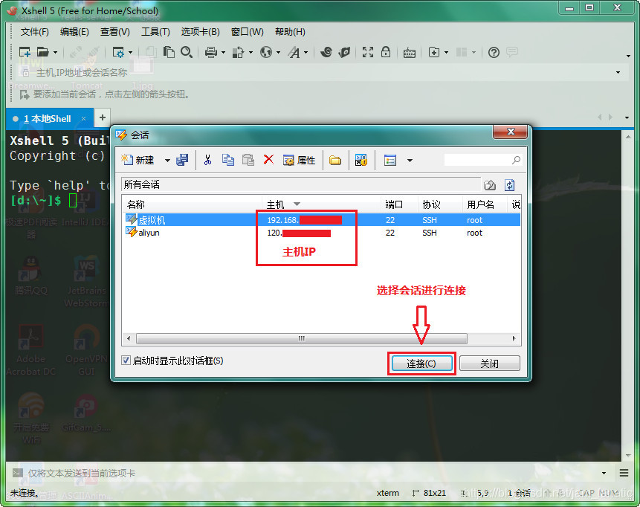The width and height of the screenshot is (640, 507).
Task: Open Properties (属性) in sessions dialog toolbar
Action: (299, 160)
